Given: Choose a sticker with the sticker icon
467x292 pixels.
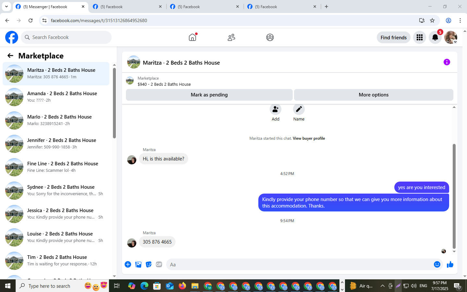Looking at the screenshot, I should [x=149, y=264].
